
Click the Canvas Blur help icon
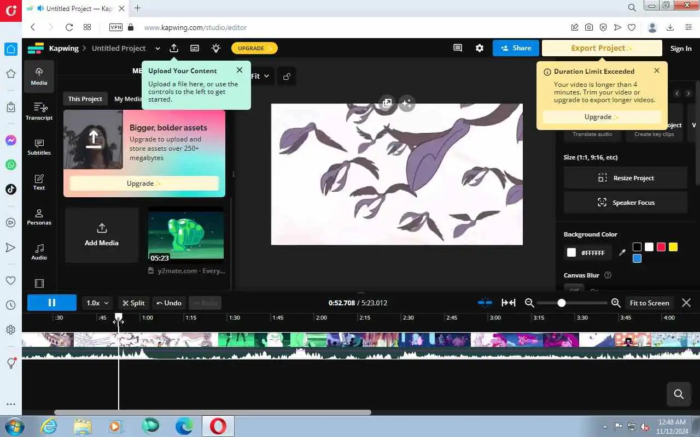[608, 275]
